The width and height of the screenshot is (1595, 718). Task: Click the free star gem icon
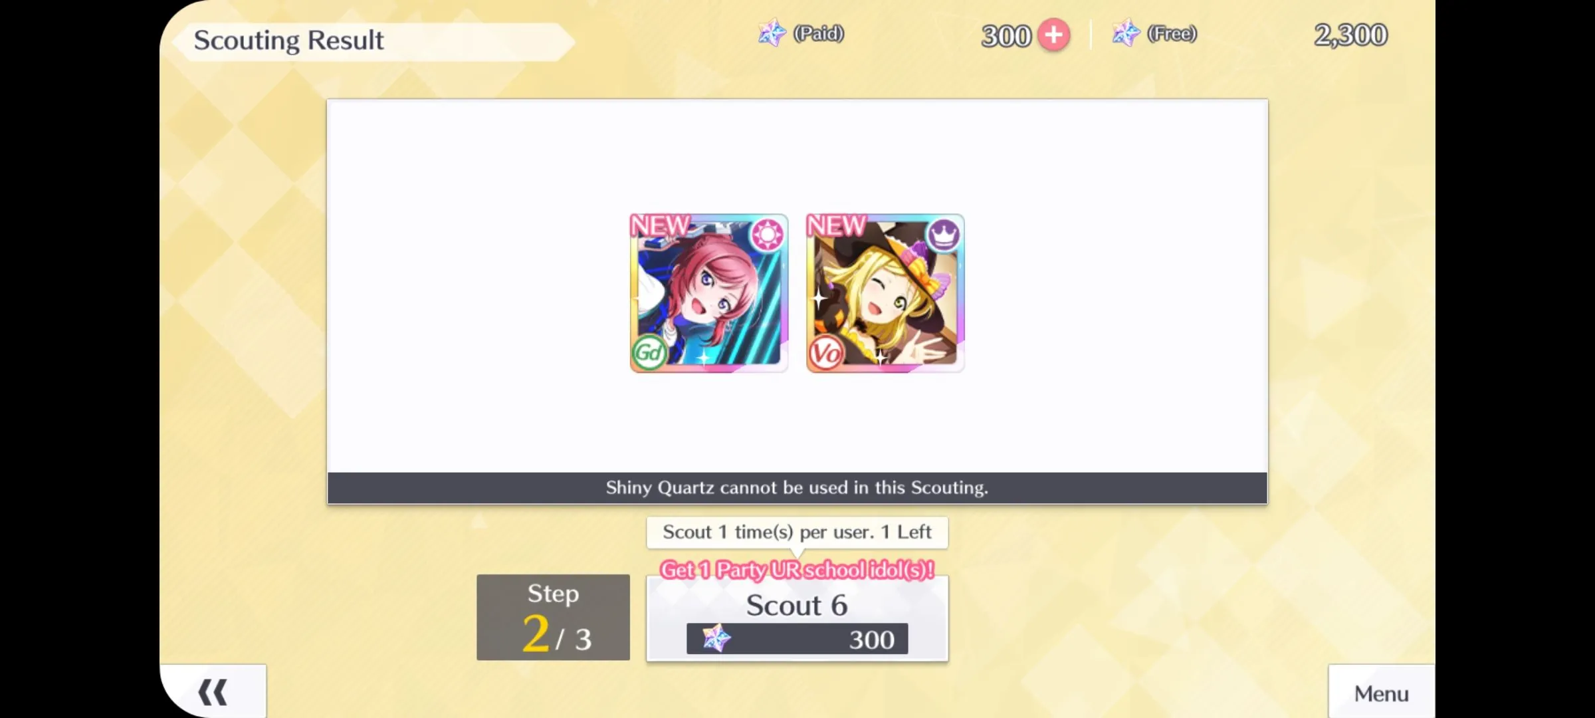pyautogui.click(x=1126, y=33)
